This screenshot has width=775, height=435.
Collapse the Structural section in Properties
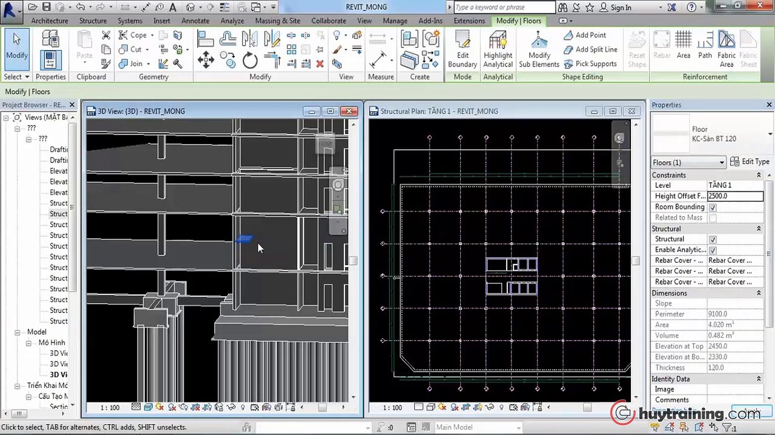(759, 229)
